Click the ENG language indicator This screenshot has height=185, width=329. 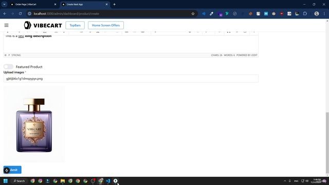[x=296, y=181]
